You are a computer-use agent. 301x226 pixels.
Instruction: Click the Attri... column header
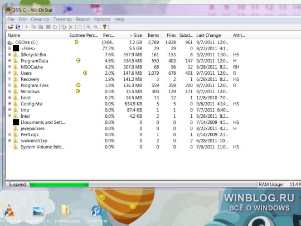(x=239, y=35)
